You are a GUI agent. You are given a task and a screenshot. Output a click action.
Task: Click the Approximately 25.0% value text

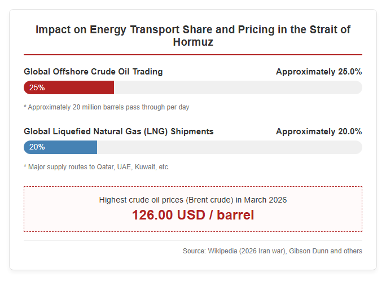319,72
